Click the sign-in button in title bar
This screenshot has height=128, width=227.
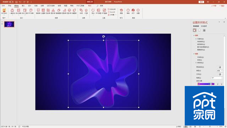(201, 2)
